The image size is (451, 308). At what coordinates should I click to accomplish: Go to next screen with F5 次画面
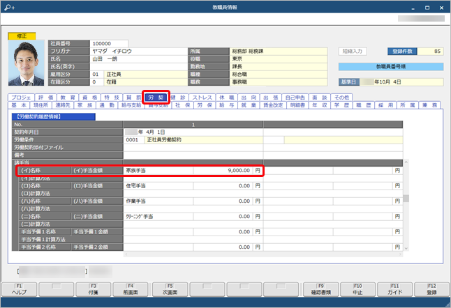pos(169,290)
